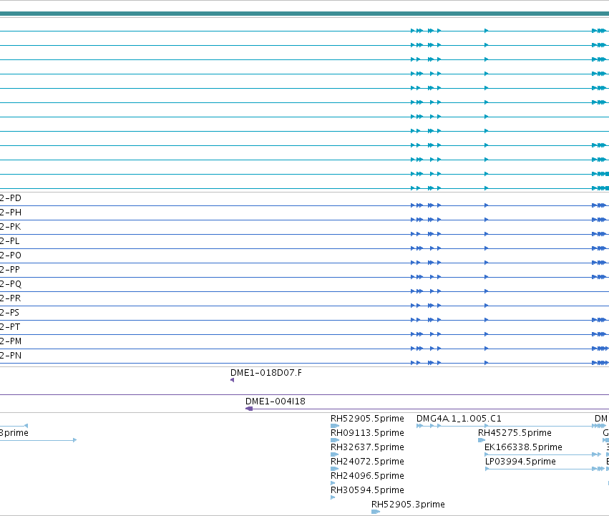Select the RH09113.5prime EST label

point(367,433)
